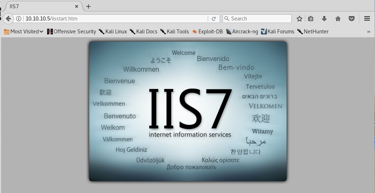The image size is (375, 193).
Task: Close the IIS7 tab
Action: (x=77, y=6)
